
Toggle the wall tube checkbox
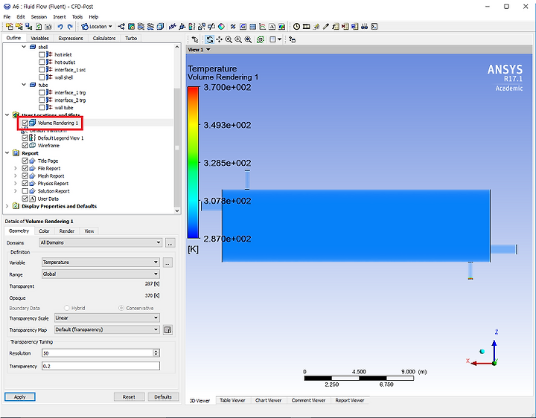click(x=42, y=108)
